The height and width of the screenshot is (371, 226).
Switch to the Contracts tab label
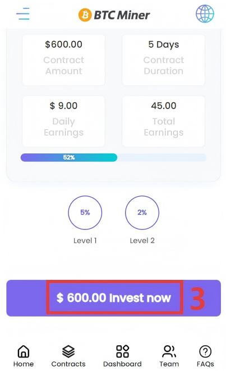point(68,364)
